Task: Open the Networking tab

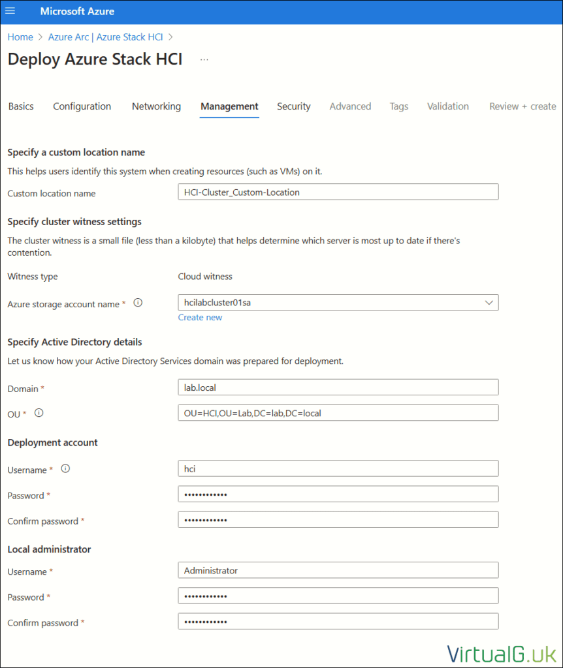Action: click(x=156, y=106)
